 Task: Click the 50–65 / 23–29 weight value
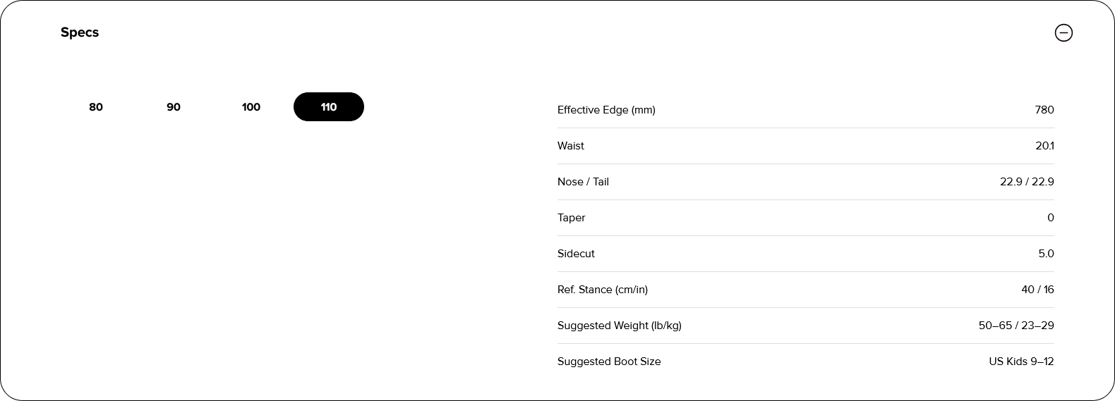[1016, 326]
